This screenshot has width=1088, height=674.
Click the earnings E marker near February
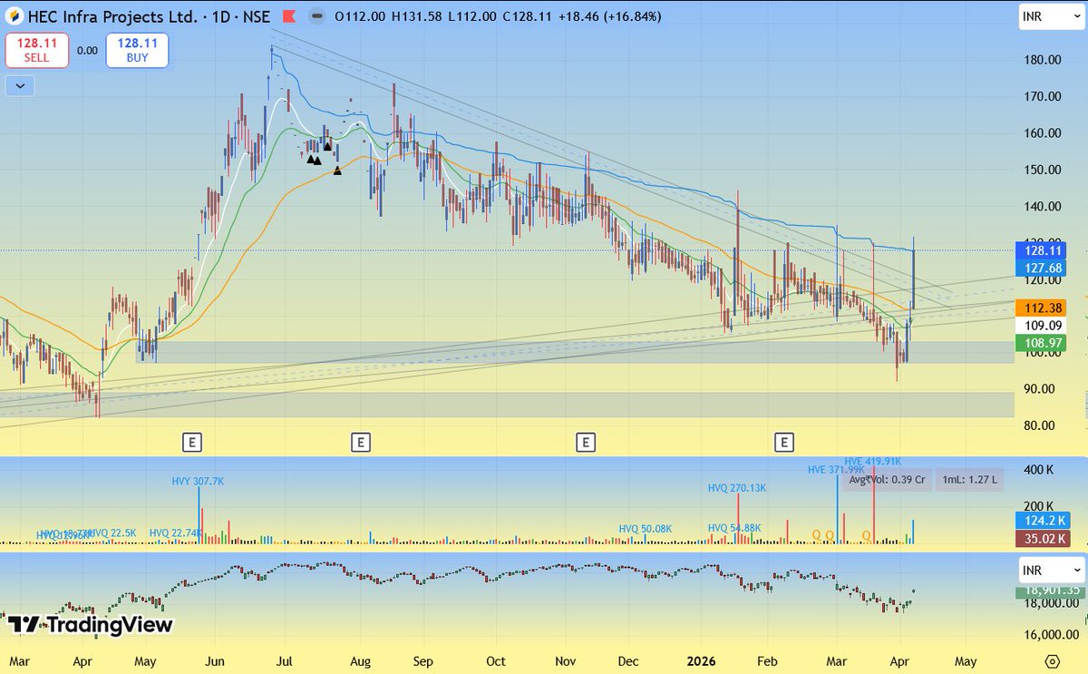coord(783,443)
